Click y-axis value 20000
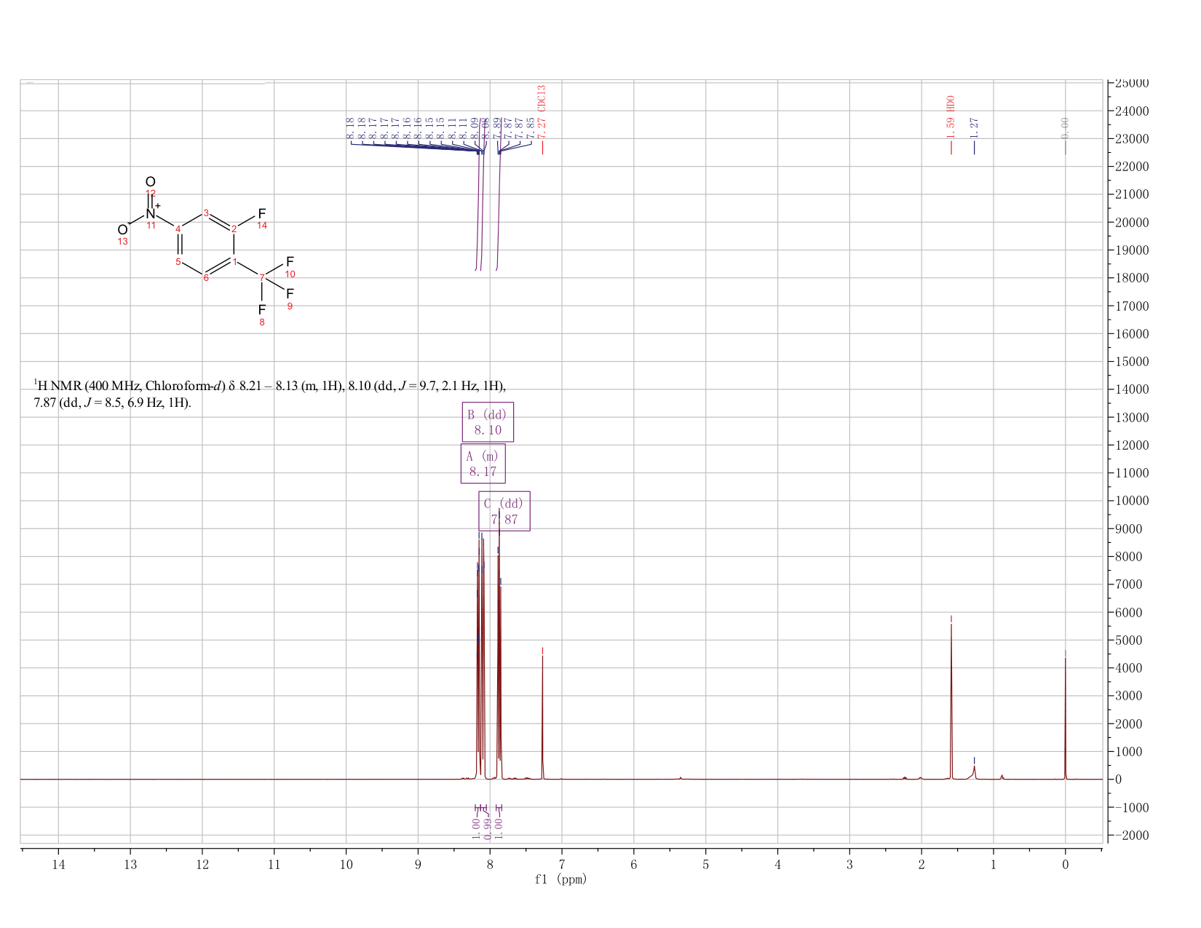This screenshot has width=1201, height=928. [1131, 222]
